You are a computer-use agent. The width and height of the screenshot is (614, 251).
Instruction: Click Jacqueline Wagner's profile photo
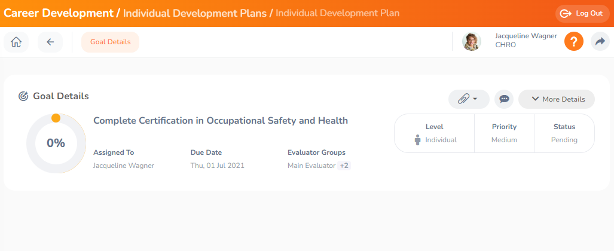(472, 41)
